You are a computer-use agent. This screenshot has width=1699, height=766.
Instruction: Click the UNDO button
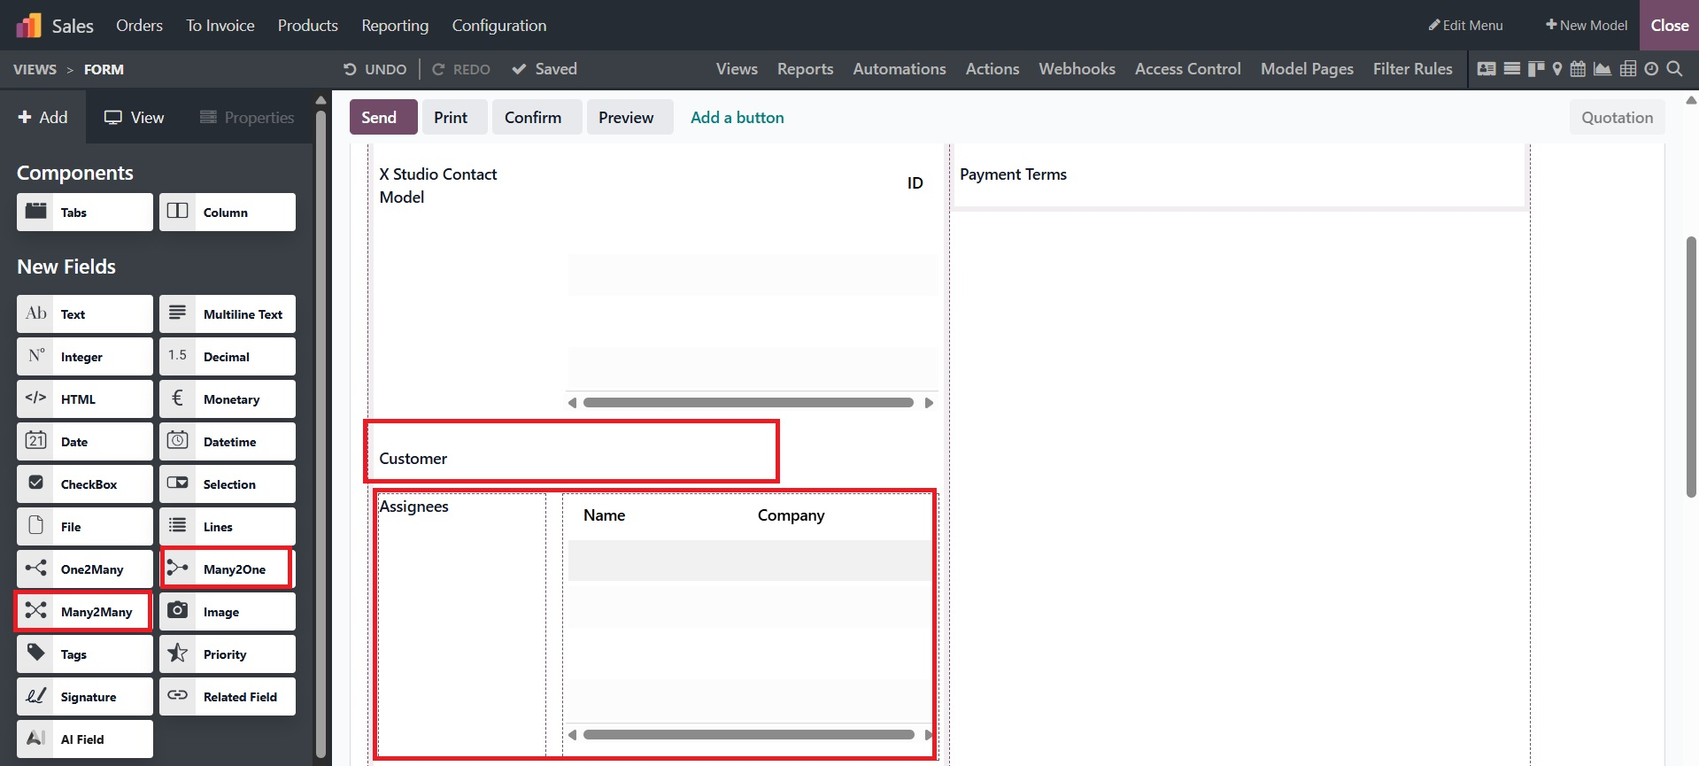[x=375, y=69]
